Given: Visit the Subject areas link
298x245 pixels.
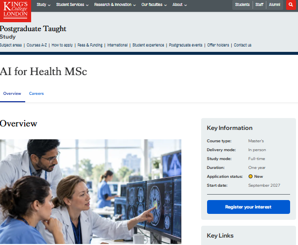Looking at the screenshot, I should click(x=11, y=45).
